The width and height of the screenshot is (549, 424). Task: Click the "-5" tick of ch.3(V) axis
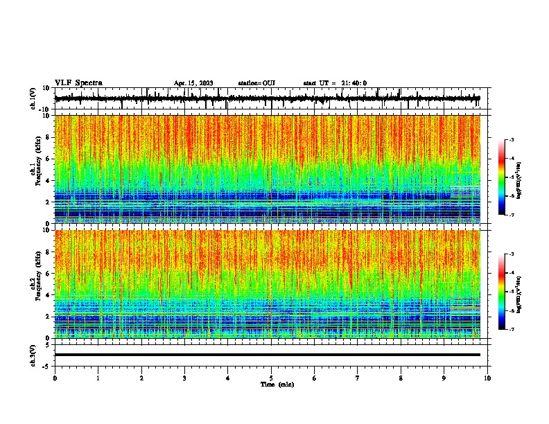pyautogui.click(x=46, y=366)
